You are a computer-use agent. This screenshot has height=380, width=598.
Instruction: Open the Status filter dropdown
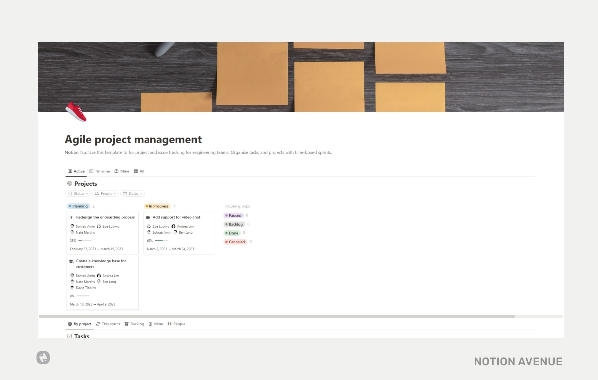tap(78, 193)
